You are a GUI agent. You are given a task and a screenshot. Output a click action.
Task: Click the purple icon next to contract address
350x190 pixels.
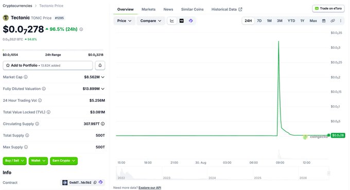tap(101, 182)
